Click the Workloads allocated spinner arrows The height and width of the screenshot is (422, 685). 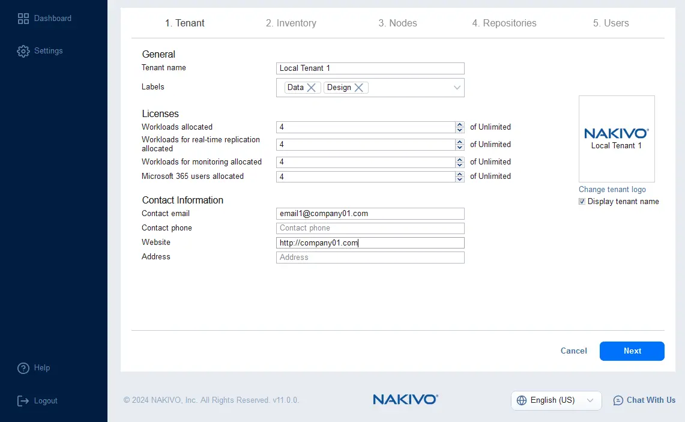pyautogui.click(x=460, y=127)
